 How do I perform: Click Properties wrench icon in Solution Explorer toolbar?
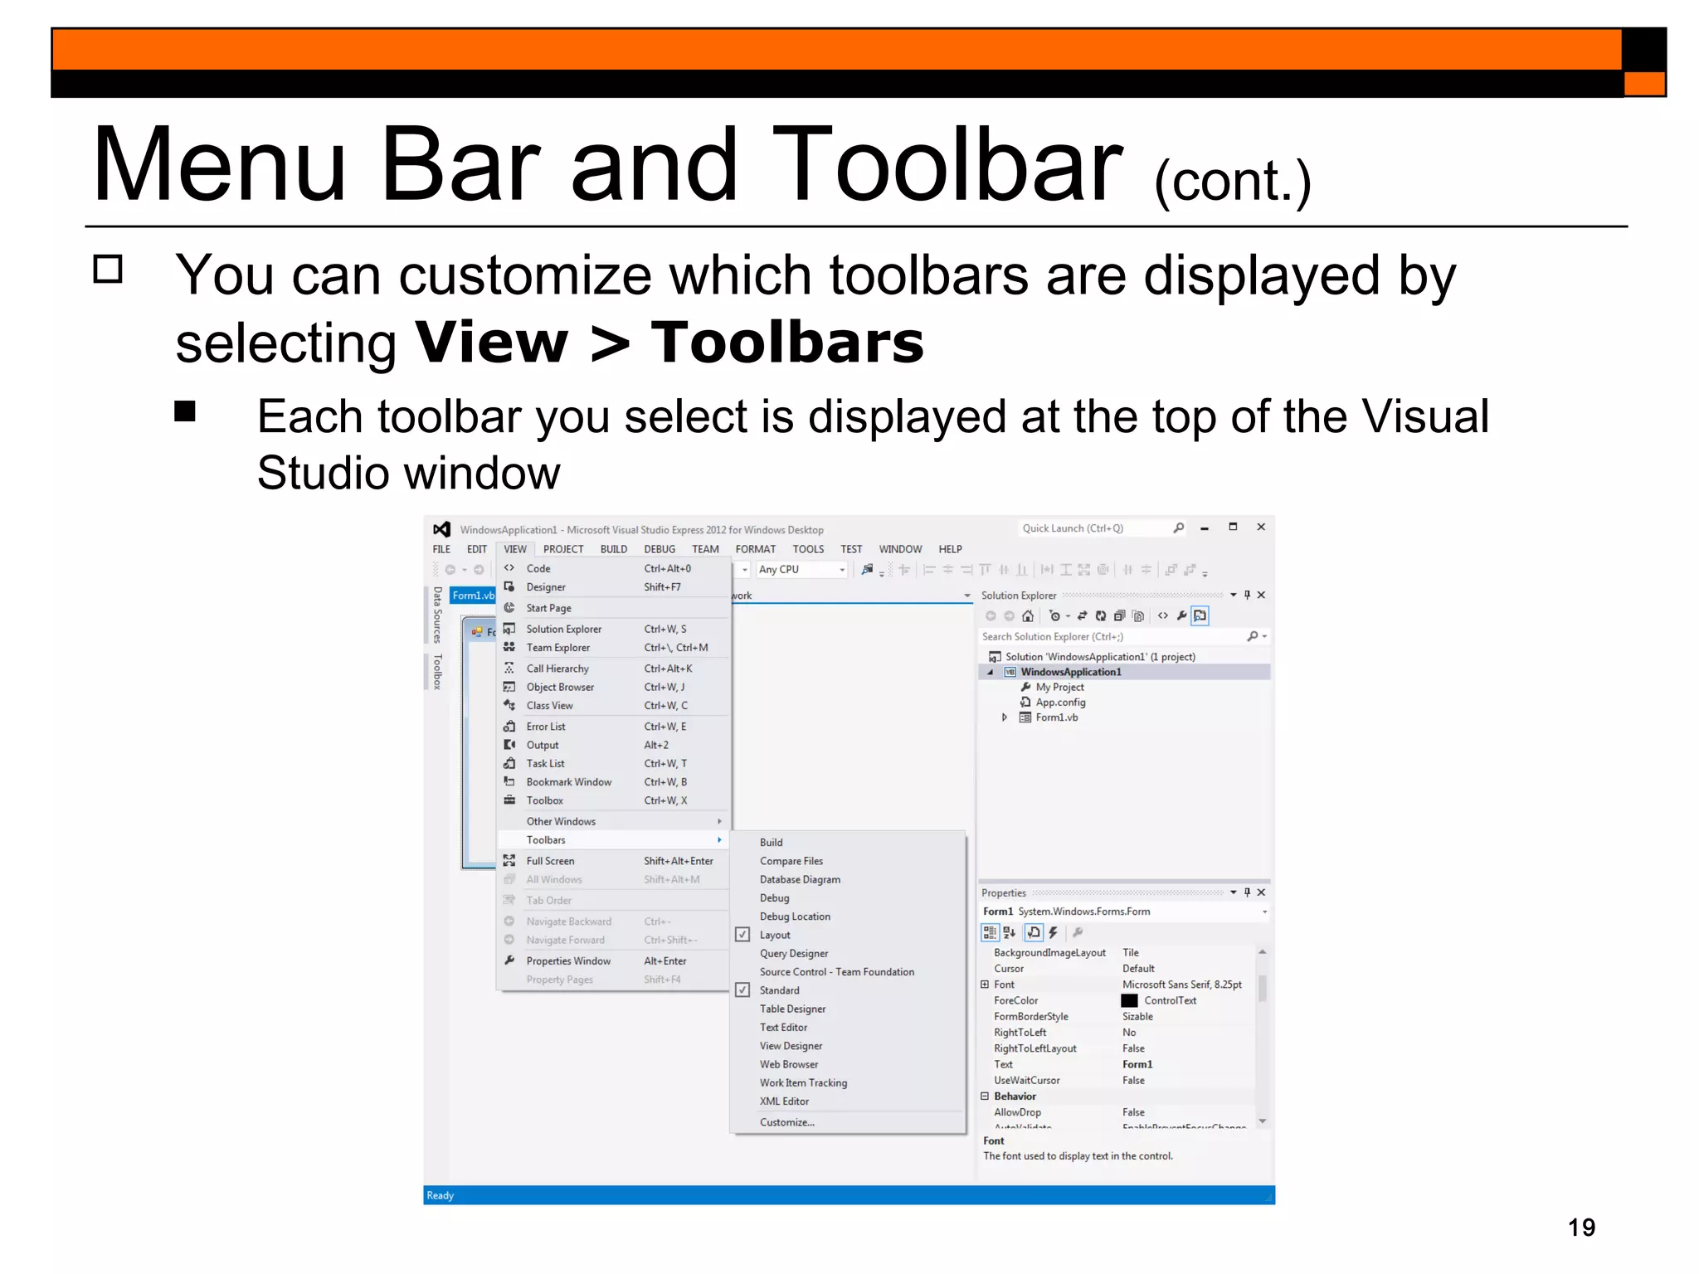[1181, 615]
